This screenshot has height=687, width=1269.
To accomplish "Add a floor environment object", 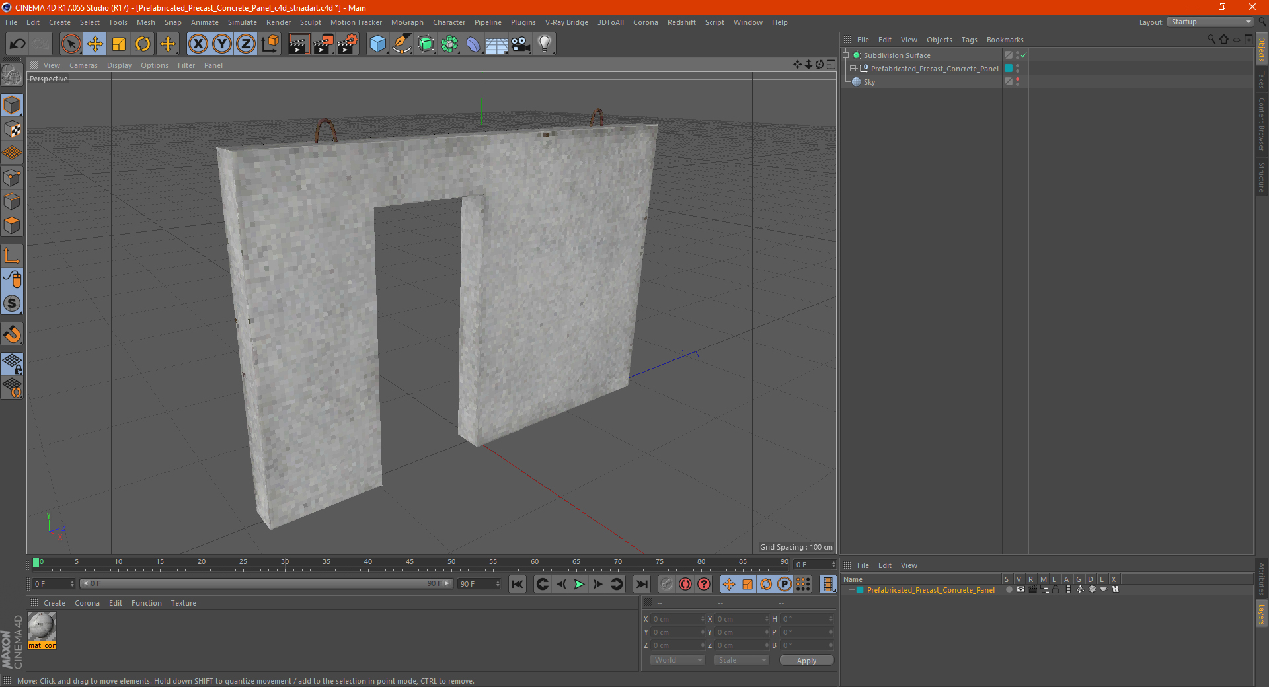I will tap(497, 44).
